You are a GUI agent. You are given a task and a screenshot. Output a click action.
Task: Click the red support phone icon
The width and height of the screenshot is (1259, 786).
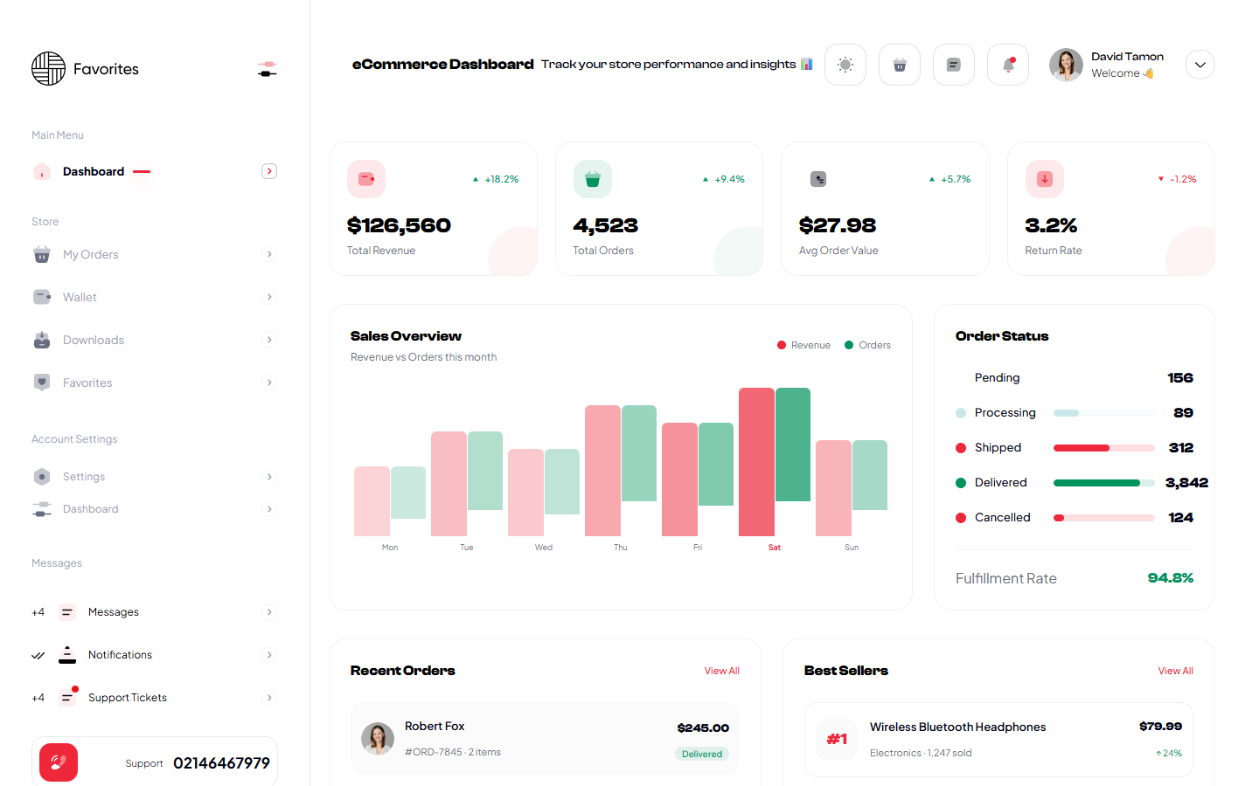59,762
